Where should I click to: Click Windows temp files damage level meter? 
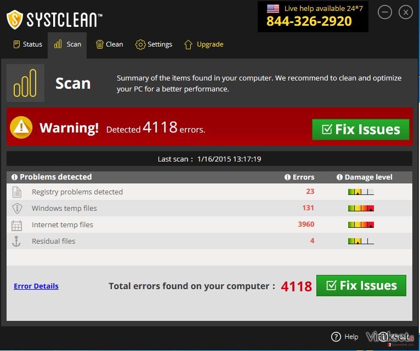[x=361, y=208]
